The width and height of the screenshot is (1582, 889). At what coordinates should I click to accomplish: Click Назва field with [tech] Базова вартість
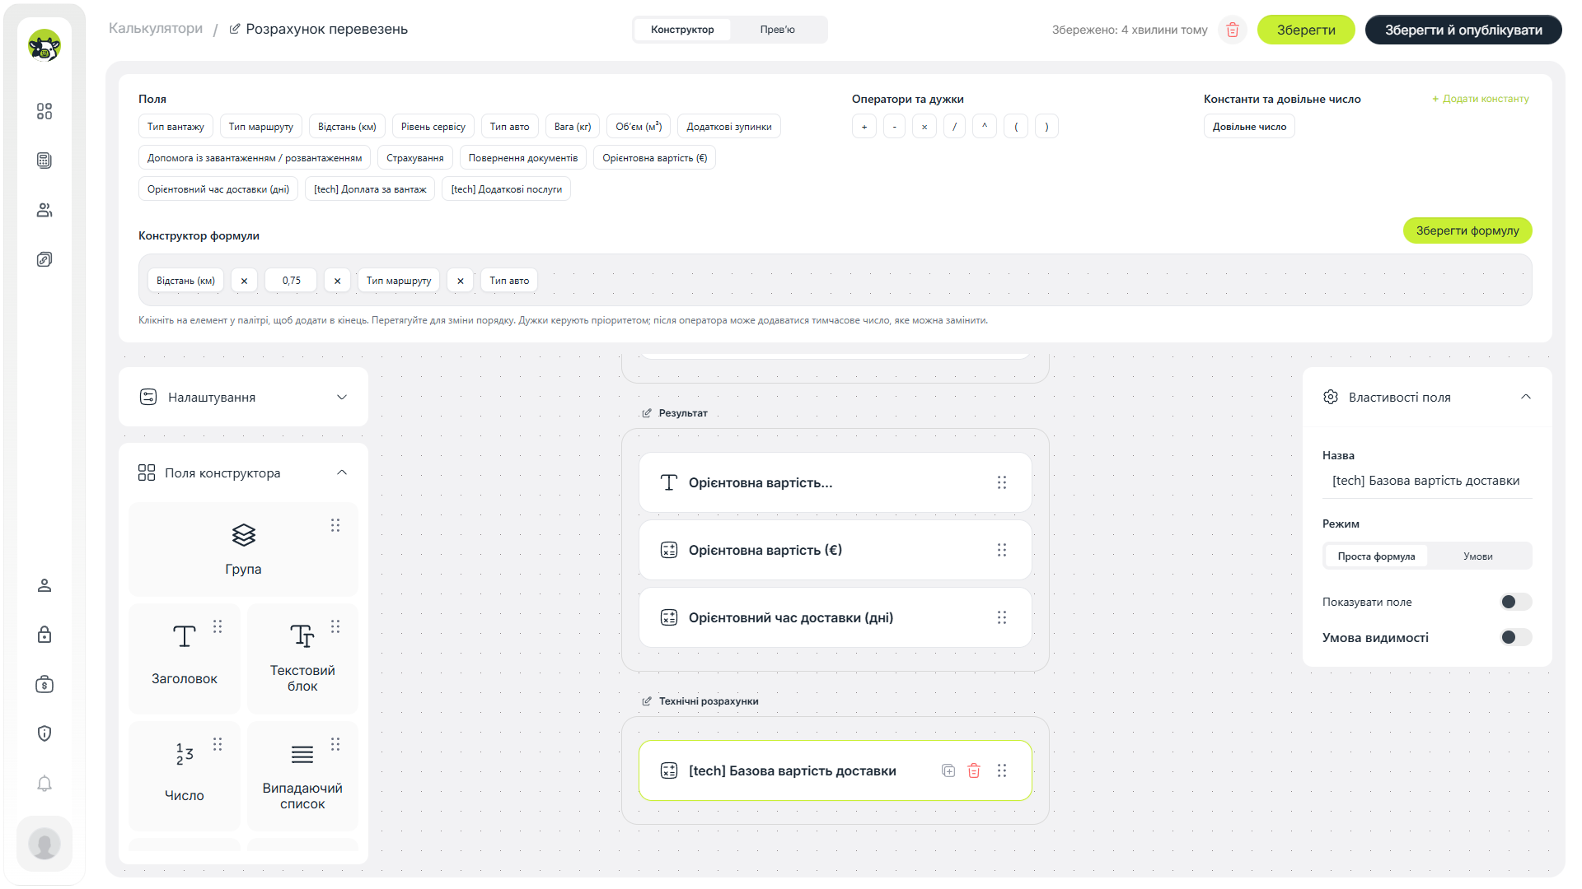[x=1427, y=481]
